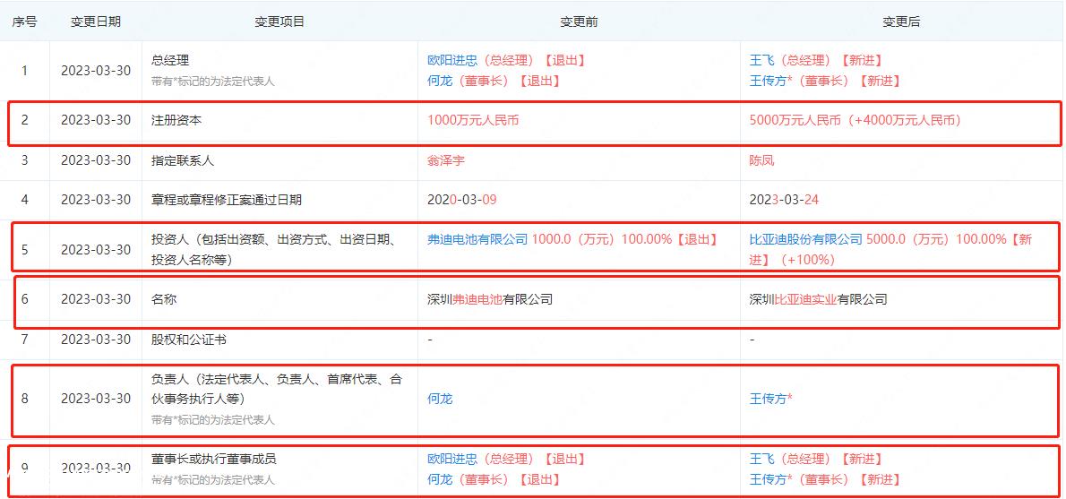Click the 2023-03-30 date in the 股权和公证书 row
Image resolution: width=1066 pixels, height=499 pixels.
96,340
